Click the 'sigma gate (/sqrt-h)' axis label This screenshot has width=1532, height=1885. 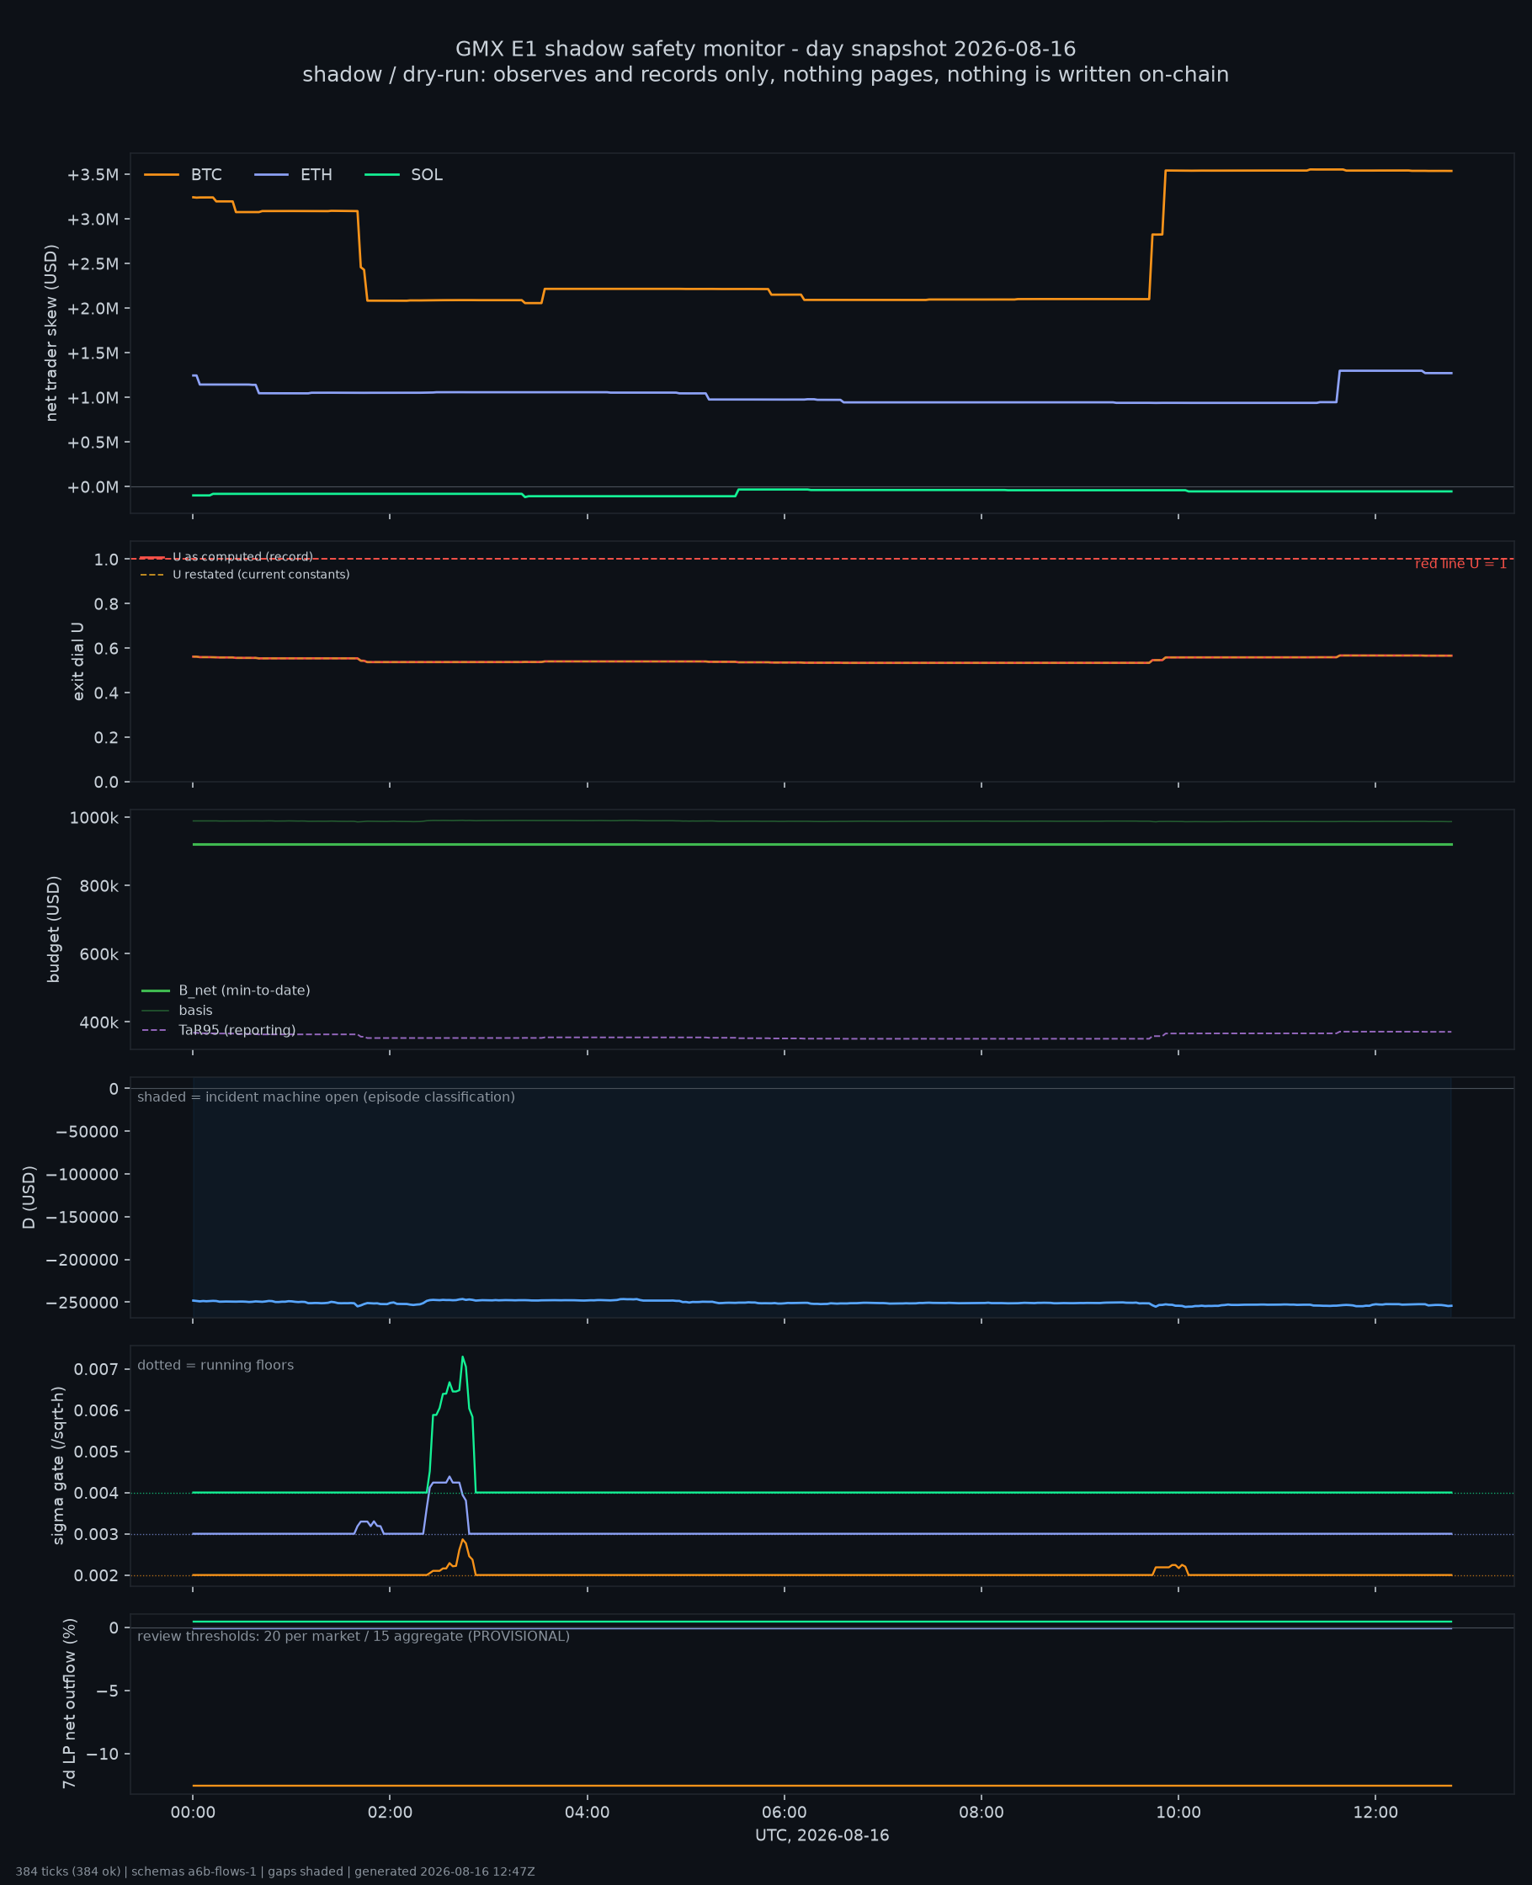click(58, 1466)
